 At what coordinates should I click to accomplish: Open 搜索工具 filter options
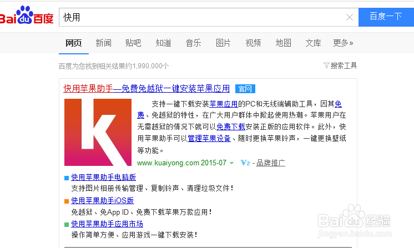[x=340, y=65]
